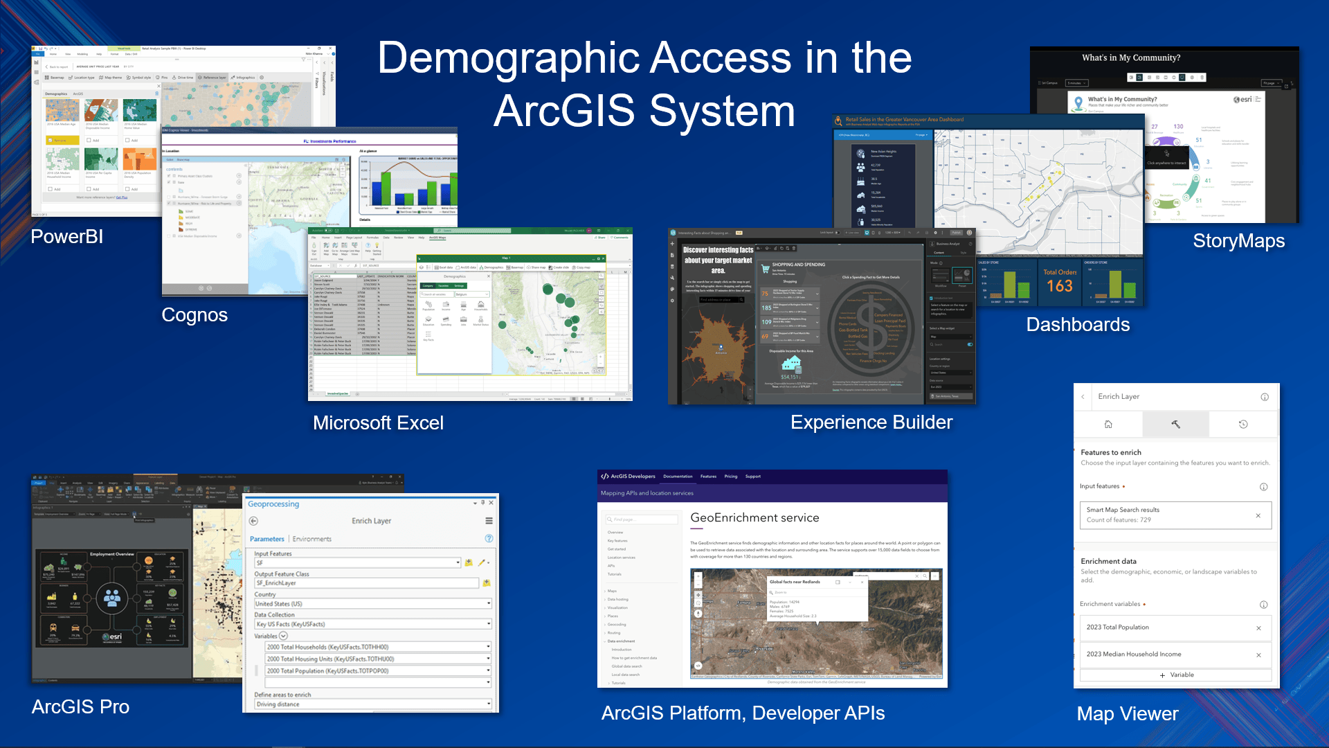Collapse the Variables list using its chevron
1329x748 pixels.
click(282, 636)
